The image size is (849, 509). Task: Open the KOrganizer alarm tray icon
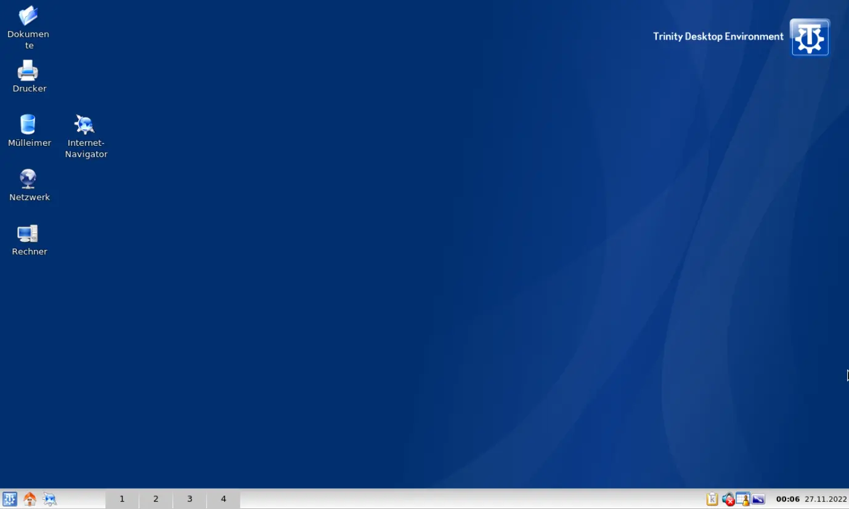tap(742, 499)
